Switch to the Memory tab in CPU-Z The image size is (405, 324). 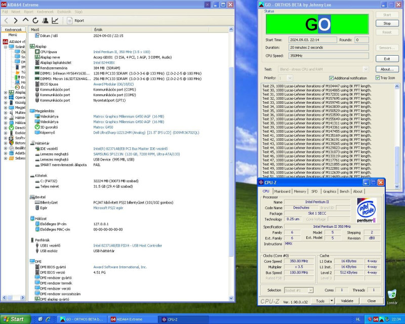[x=300, y=191]
